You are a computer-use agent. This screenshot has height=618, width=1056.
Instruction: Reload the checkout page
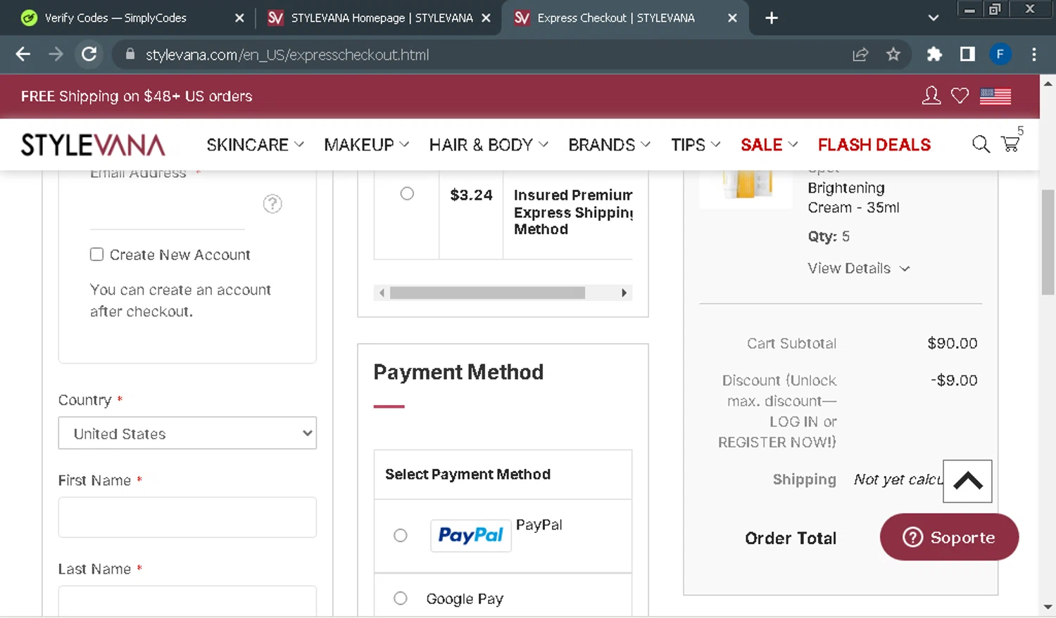89,54
